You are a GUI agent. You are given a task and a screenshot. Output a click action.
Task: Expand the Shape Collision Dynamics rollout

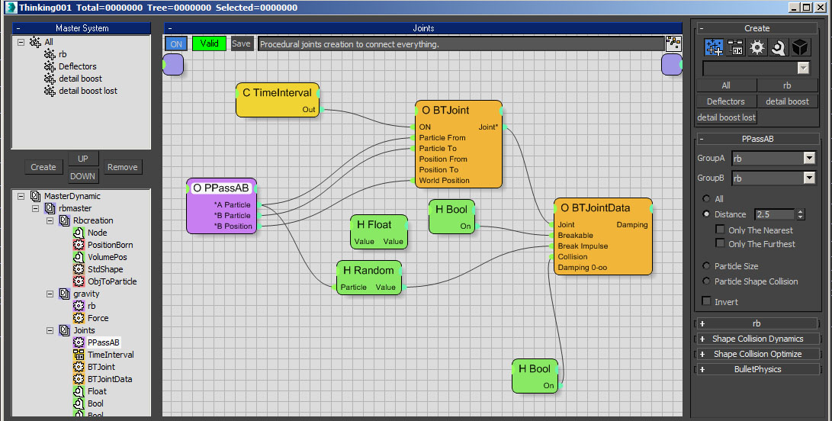[x=757, y=339]
